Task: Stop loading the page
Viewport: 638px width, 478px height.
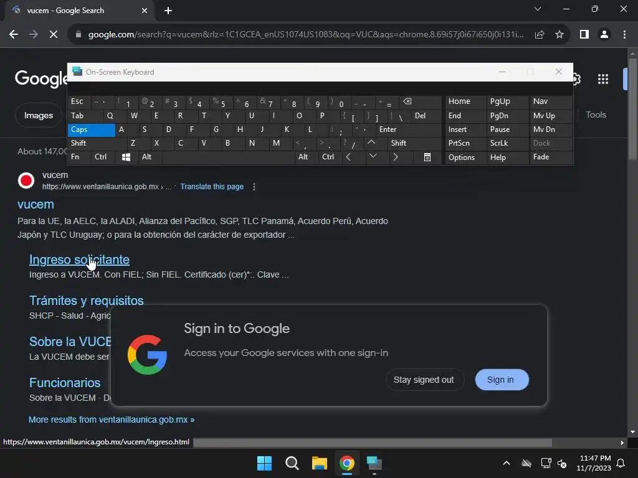Action: click(x=54, y=35)
